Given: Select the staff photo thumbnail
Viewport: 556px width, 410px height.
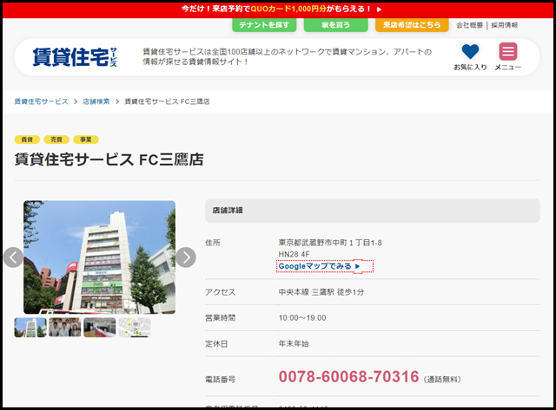Looking at the screenshot, I should [64, 328].
